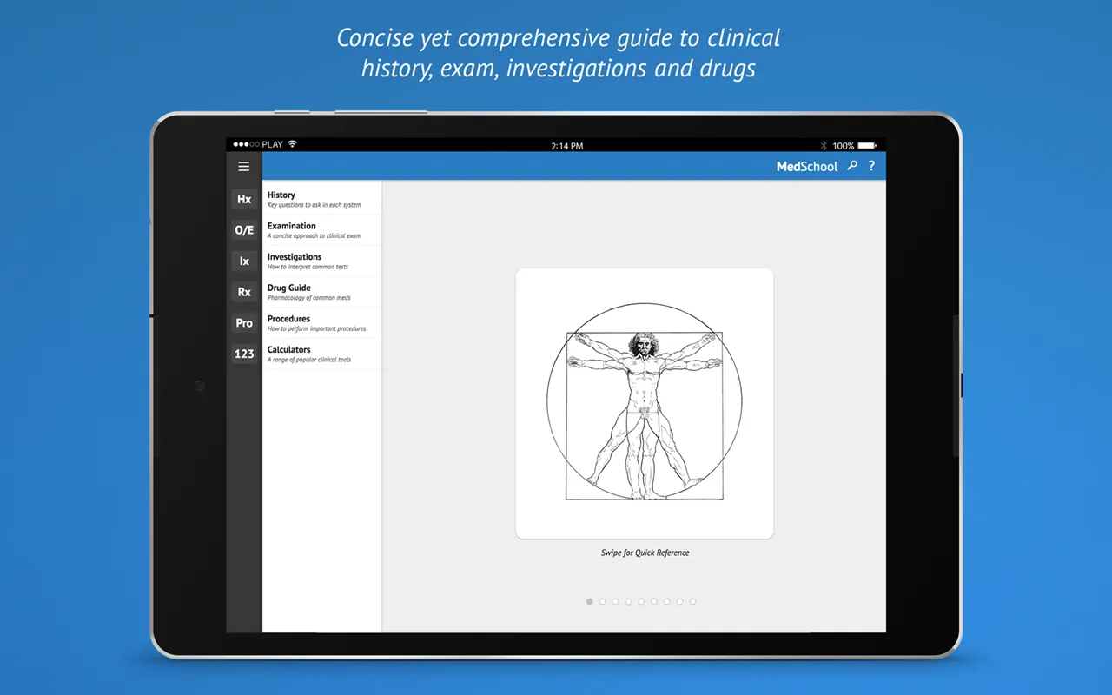Click the 2:14 PM clock text
1112x695 pixels.
pyautogui.click(x=567, y=146)
